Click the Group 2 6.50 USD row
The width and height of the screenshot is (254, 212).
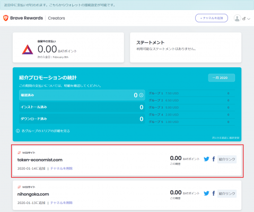click(x=191, y=100)
